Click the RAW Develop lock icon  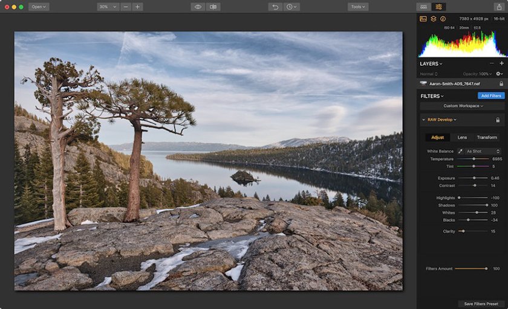(498, 120)
